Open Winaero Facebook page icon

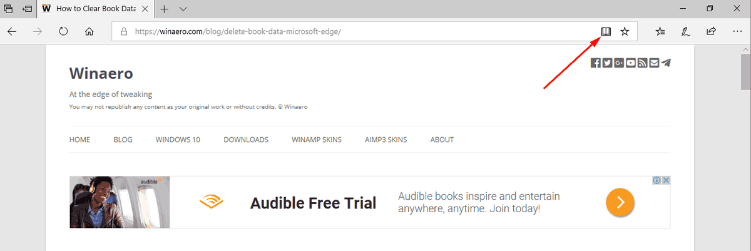(x=596, y=63)
